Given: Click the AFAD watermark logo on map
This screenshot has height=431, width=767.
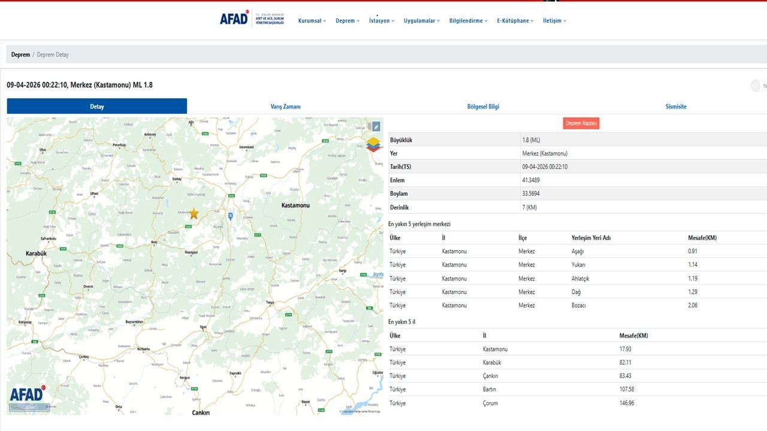Looking at the screenshot, I should pos(27,394).
